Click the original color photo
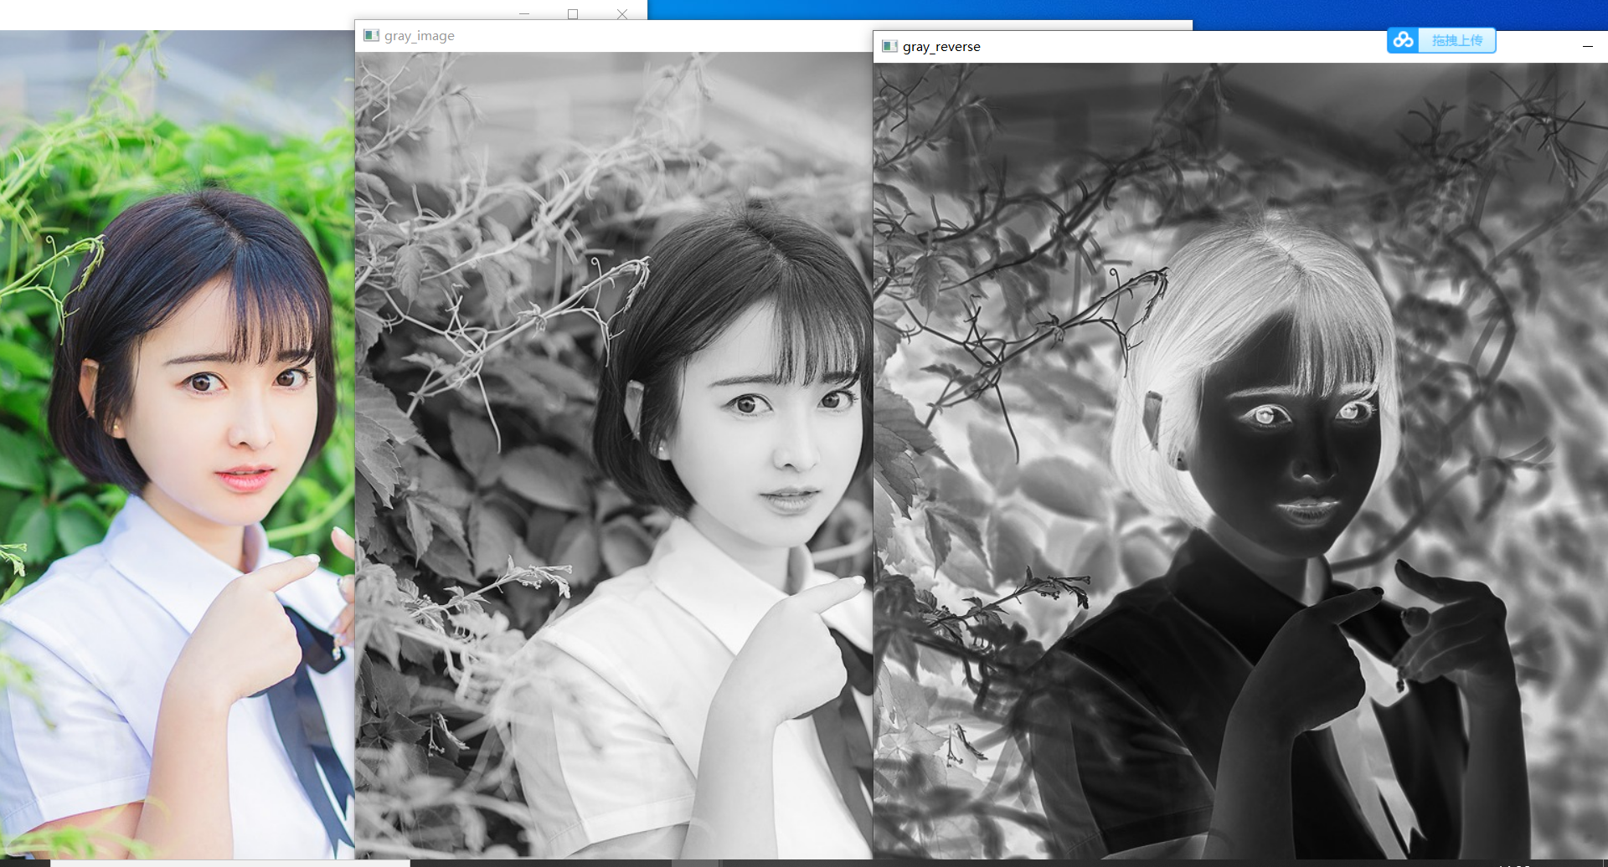Screen dimensions: 1608x867 point(177,444)
